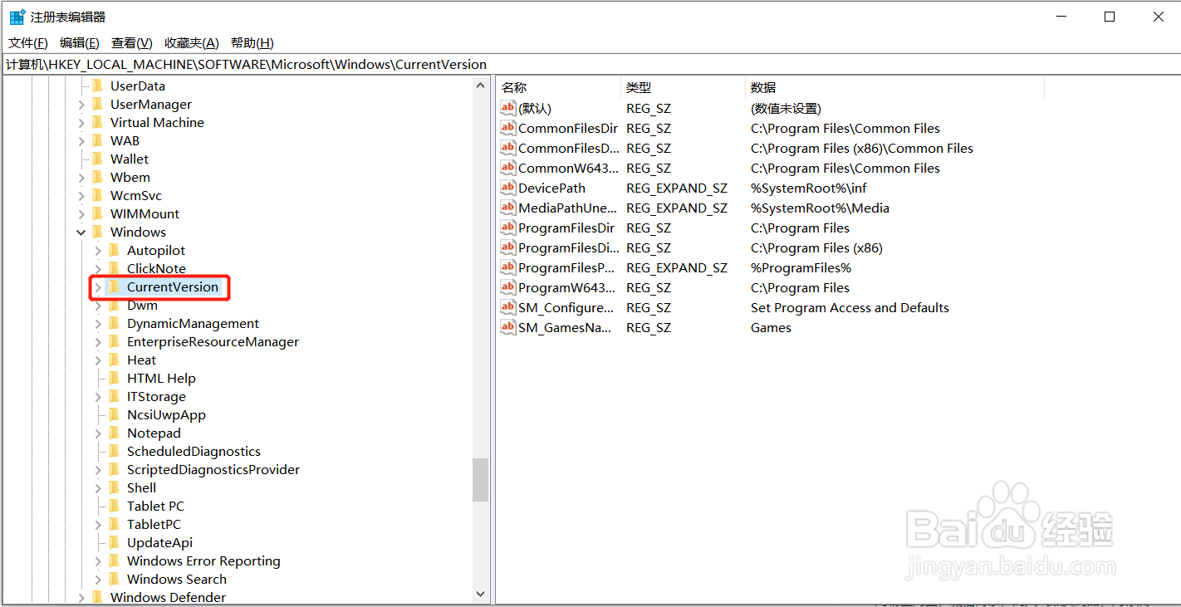Click the folder icon next to Windows Defender

click(x=97, y=597)
